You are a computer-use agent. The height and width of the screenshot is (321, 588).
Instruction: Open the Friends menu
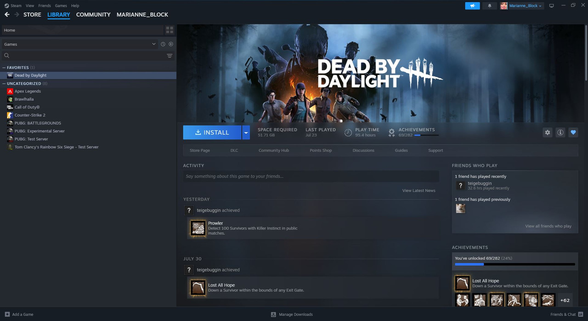click(x=45, y=6)
